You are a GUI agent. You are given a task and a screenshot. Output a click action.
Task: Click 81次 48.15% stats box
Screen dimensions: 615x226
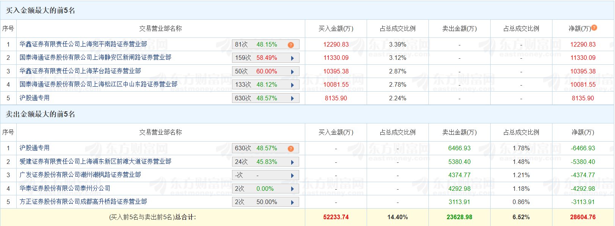click(265, 45)
